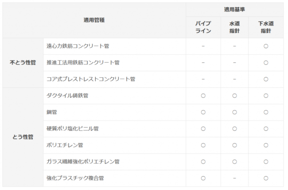The width and height of the screenshot is (288, 190).
Task: Click the 鋼管 row label
Action: pyautogui.click(x=51, y=112)
